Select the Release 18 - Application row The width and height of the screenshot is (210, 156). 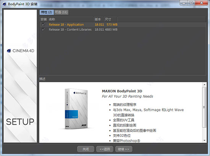click(x=123, y=25)
